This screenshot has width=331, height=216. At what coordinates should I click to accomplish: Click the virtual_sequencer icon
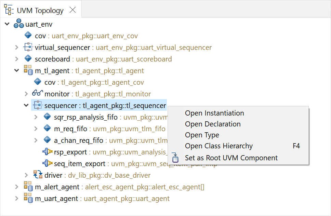(28, 47)
